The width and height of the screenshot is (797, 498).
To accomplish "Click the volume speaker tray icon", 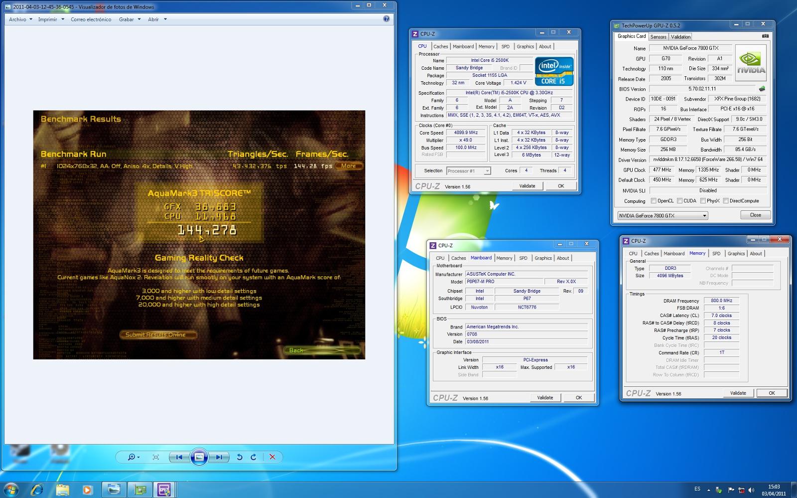I will coord(751,490).
